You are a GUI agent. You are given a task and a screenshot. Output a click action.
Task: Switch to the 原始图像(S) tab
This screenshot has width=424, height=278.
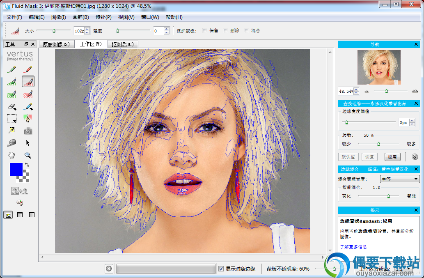[x=56, y=44]
